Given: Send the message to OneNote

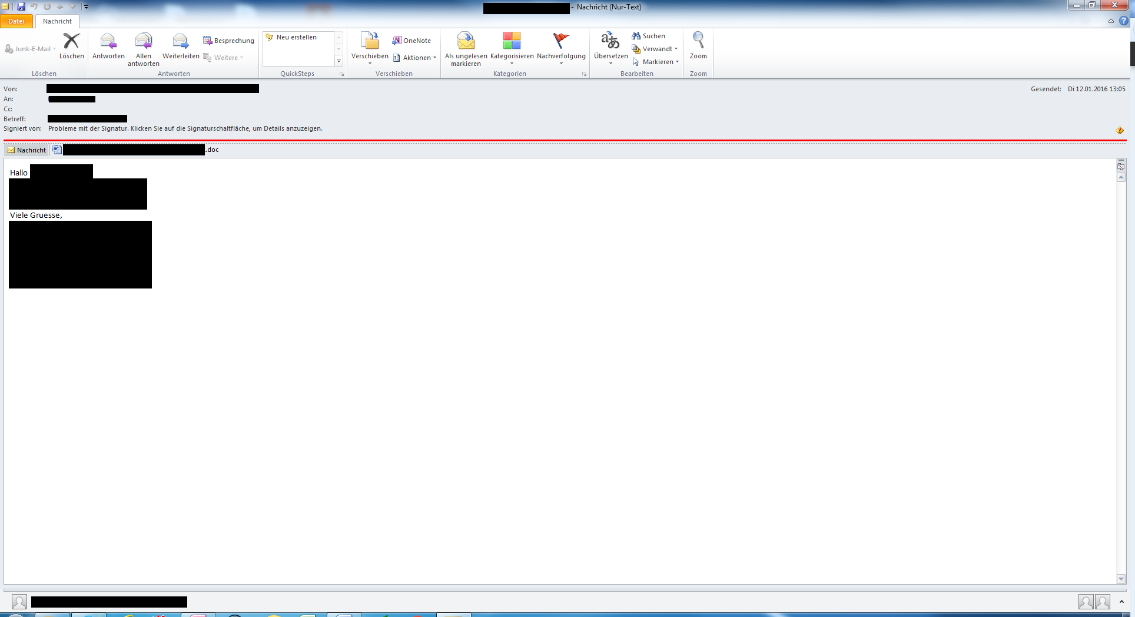Looking at the screenshot, I should coord(411,41).
